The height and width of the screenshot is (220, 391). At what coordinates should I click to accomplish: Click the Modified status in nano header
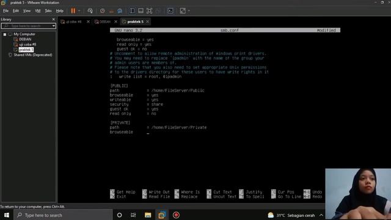326,30
